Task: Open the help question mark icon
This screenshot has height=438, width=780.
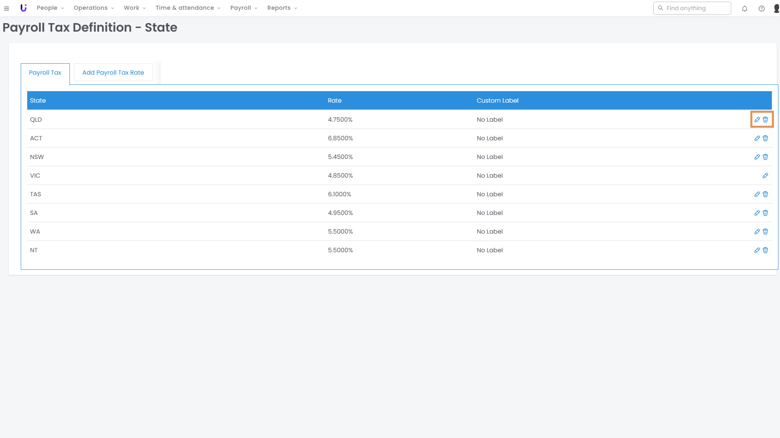Action: click(x=762, y=9)
